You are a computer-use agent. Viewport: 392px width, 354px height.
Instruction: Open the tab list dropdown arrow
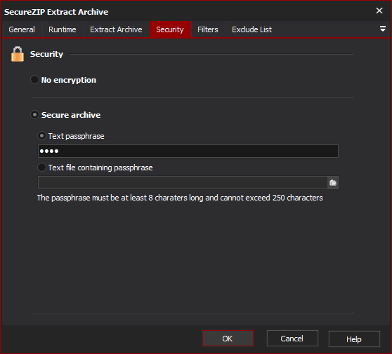[382, 29]
